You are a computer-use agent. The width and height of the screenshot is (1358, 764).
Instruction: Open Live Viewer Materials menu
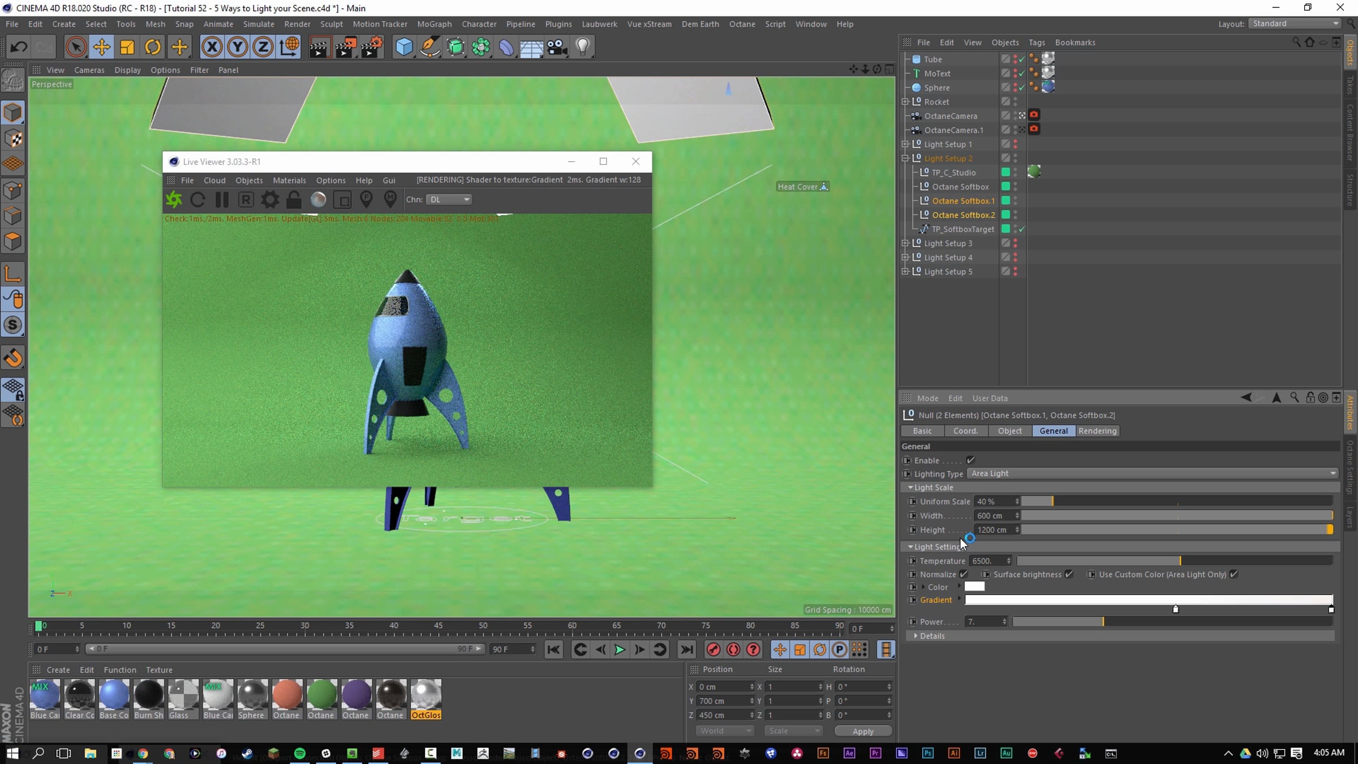coord(289,180)
